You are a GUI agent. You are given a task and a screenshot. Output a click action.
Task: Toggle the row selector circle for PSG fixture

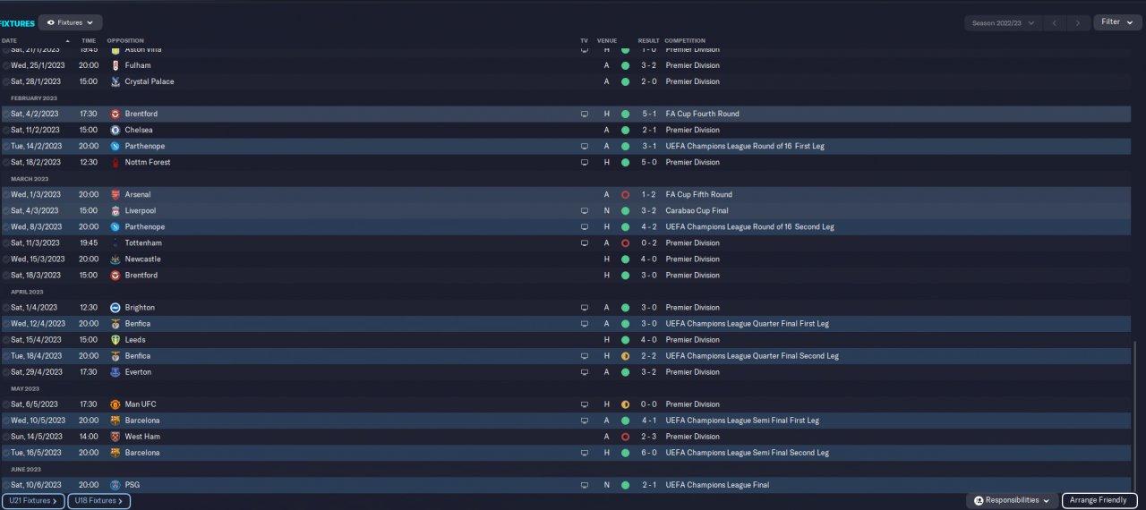pos(5,484)
